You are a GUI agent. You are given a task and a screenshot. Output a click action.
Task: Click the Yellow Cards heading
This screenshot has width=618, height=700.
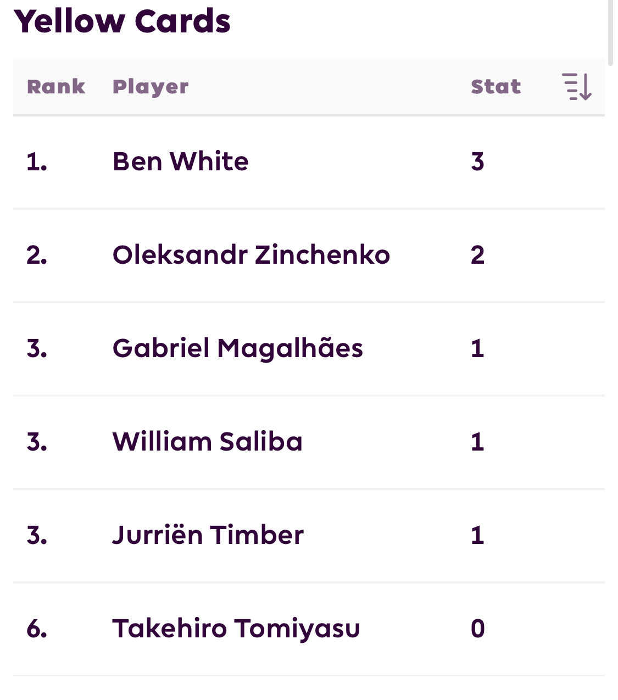122,21
